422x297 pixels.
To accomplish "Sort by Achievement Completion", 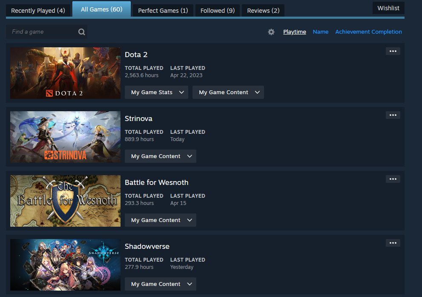I will (368, 32).
